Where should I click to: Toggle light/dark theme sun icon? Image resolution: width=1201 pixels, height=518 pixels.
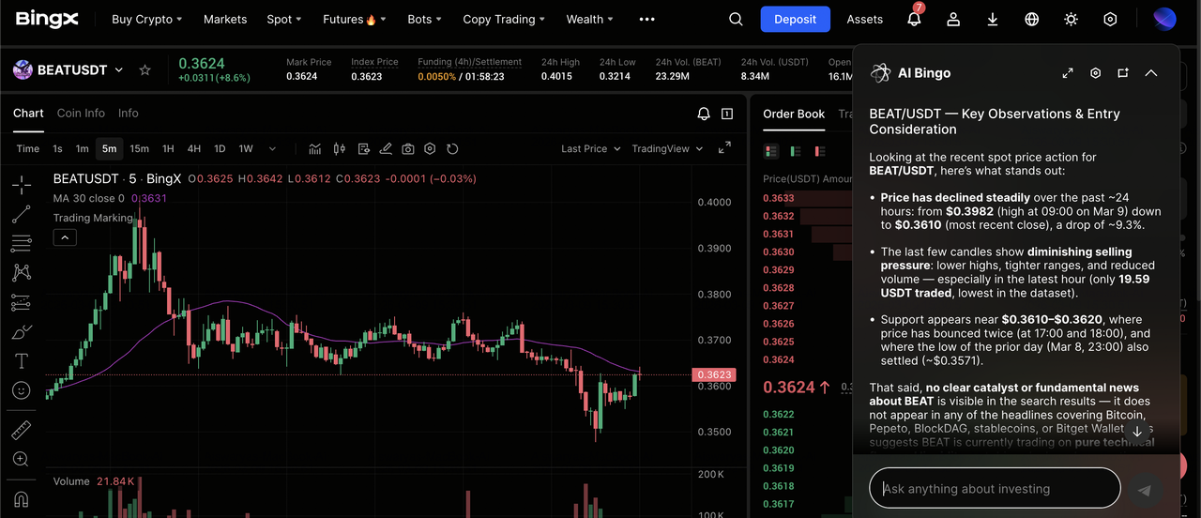coord(1072,19)
